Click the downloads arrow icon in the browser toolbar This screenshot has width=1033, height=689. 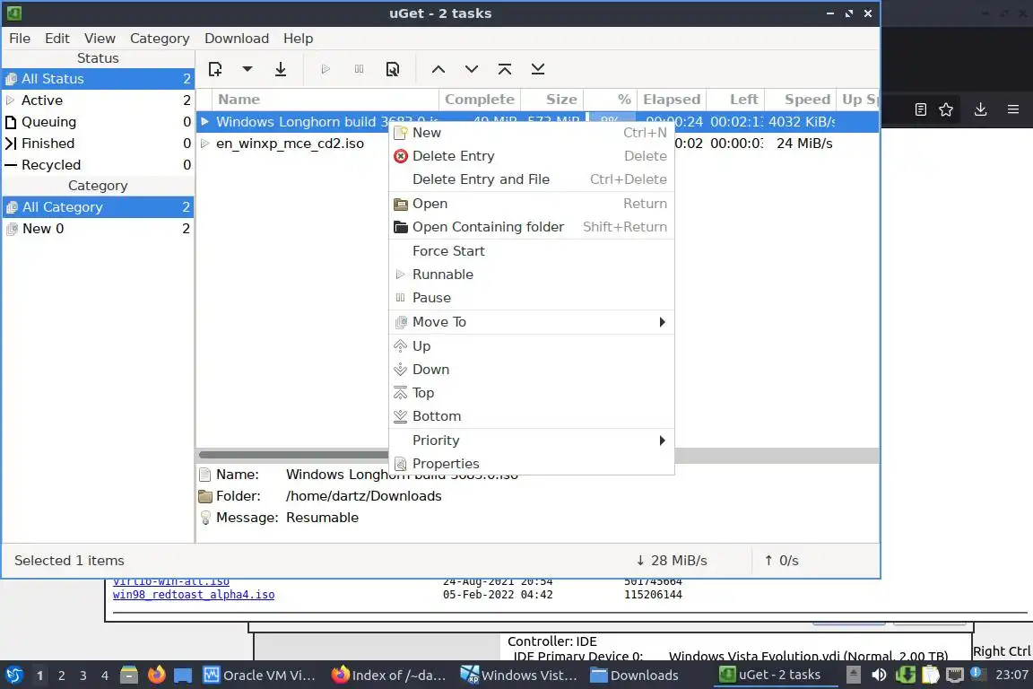click(980, 109)
